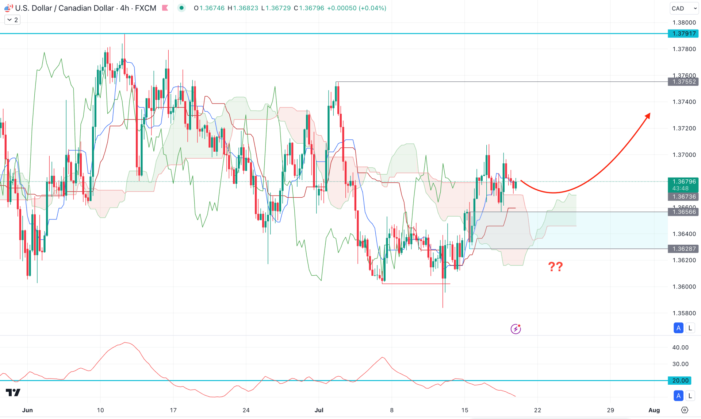Toggle log scale L on indicator pane
Screen dimensions: 701x419
click(690, 395)
